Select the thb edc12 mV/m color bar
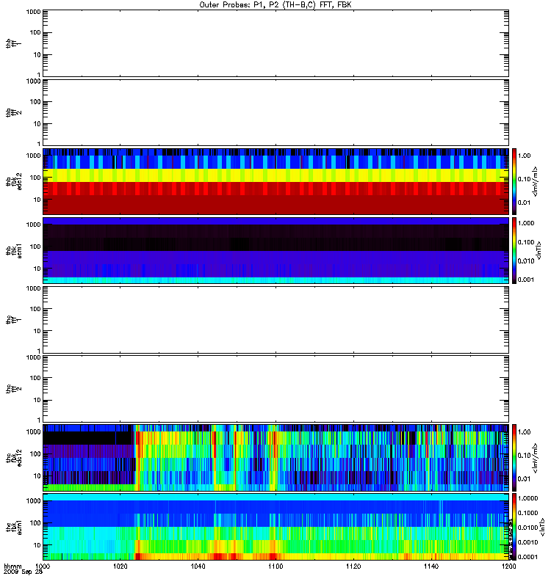 [516, 181]
